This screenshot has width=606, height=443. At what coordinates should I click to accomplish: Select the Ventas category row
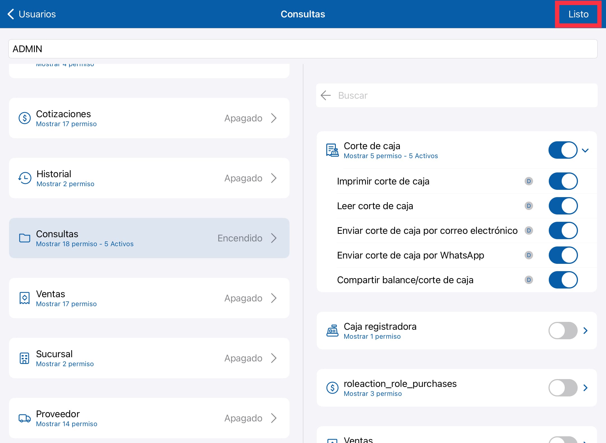(x=149, y=298)
